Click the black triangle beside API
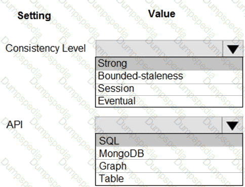The height and width of the screenshot is (187, 245). point(232,126)
